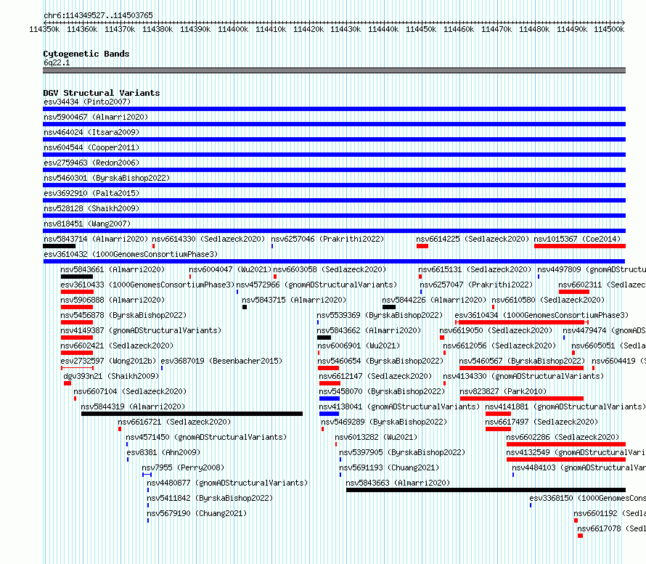Click nsv6610580 (Sedlazeck2020) label
The width and height of the screenshot is (646, 564).
point(548,300)
